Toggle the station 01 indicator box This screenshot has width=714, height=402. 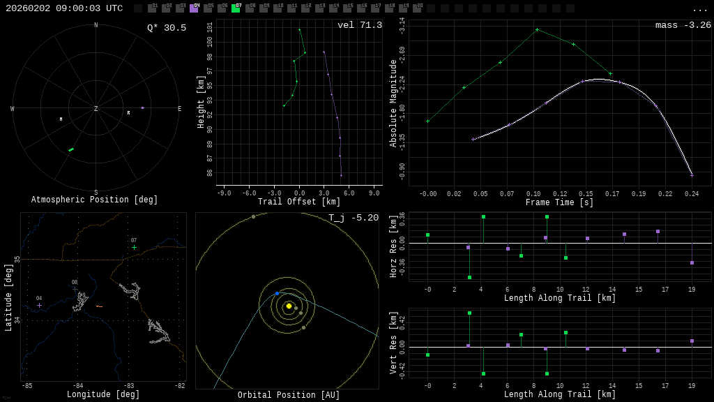pos(152,8)
